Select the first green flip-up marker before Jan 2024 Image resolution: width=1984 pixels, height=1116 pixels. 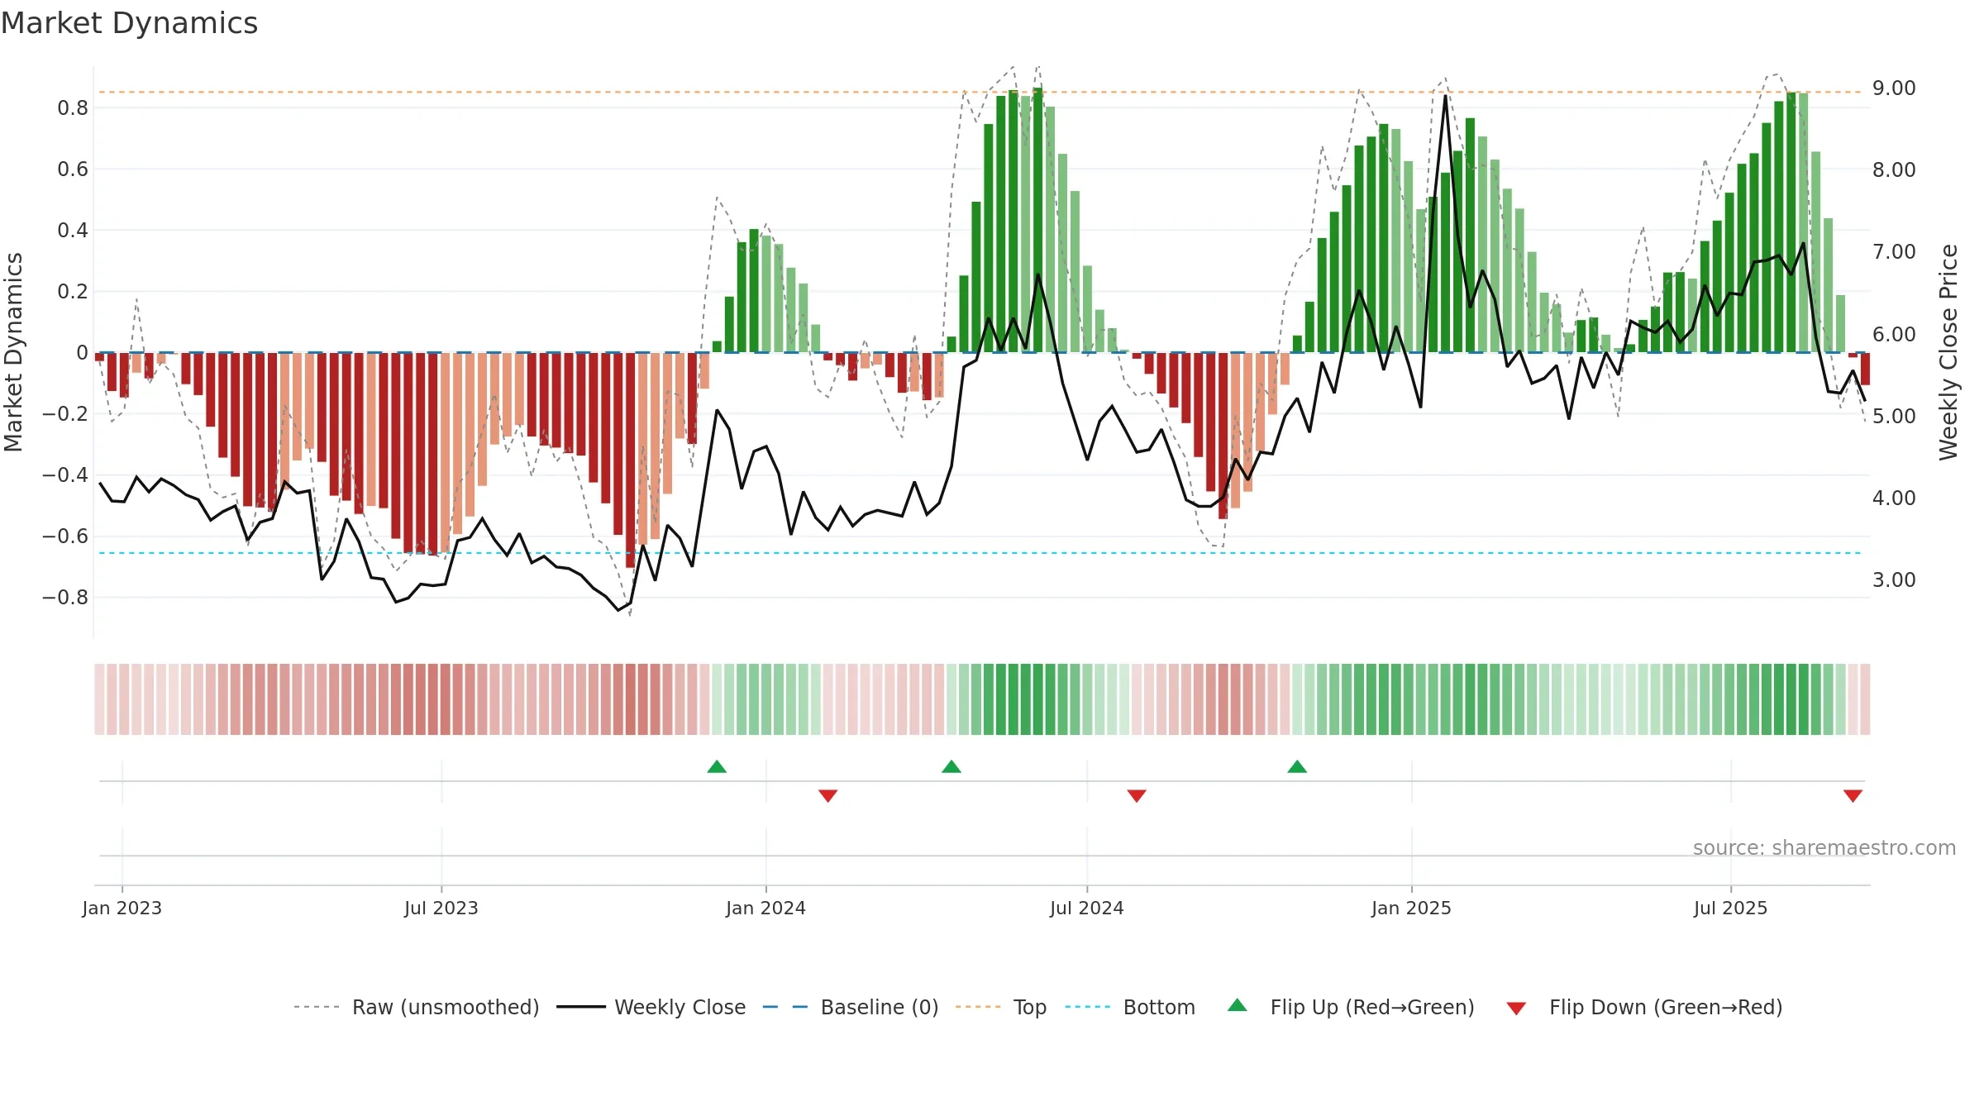point(717,766)
